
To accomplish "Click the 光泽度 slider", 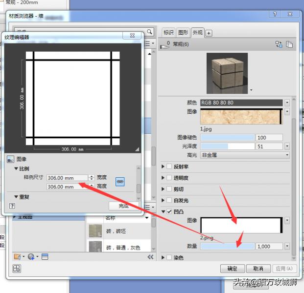I will coord(228,146).
